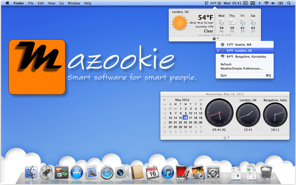Image resolution: width=296 pixels, height=185 pixels.
Task: Click the keyboard input menu bar icon
Action: click(x=253, y=3)
